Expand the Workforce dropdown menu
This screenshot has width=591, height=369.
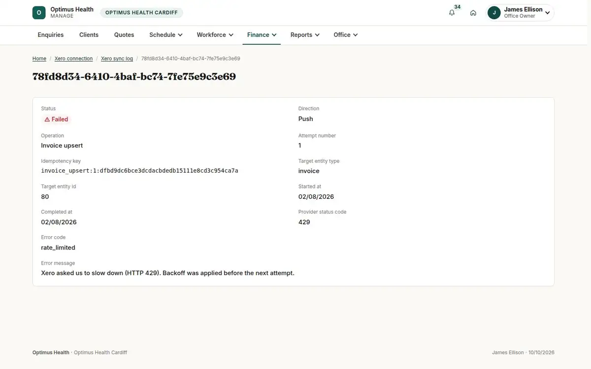tap(215, 35)
